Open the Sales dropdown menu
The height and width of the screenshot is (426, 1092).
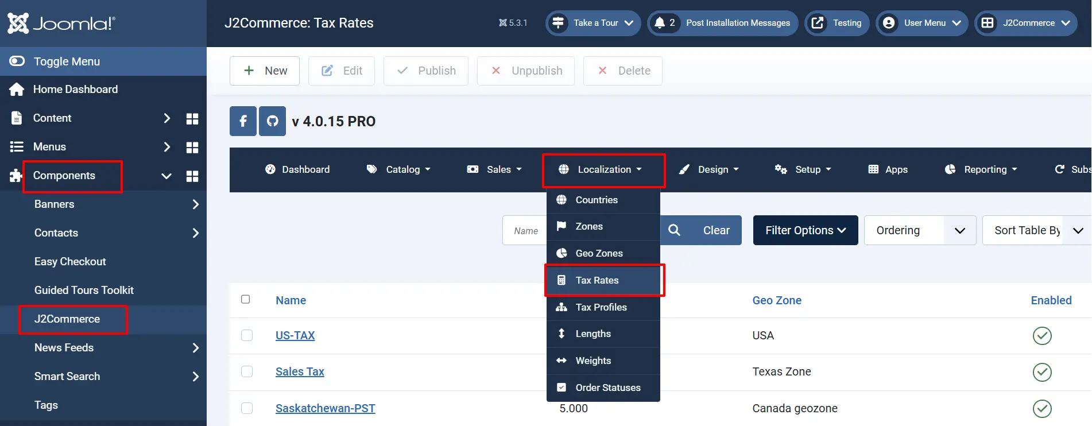click(494, 169)
